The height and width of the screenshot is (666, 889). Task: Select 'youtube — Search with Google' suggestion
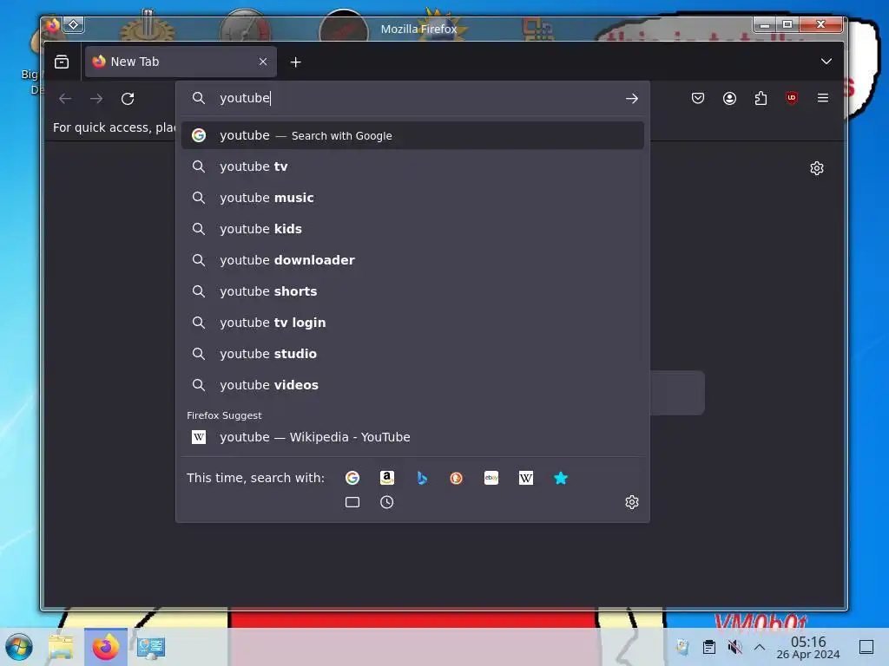pyautogui.click(x=412, y=135)
